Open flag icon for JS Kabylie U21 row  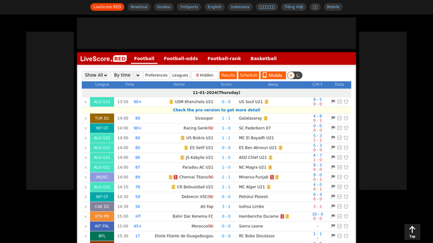pos(333,158)
